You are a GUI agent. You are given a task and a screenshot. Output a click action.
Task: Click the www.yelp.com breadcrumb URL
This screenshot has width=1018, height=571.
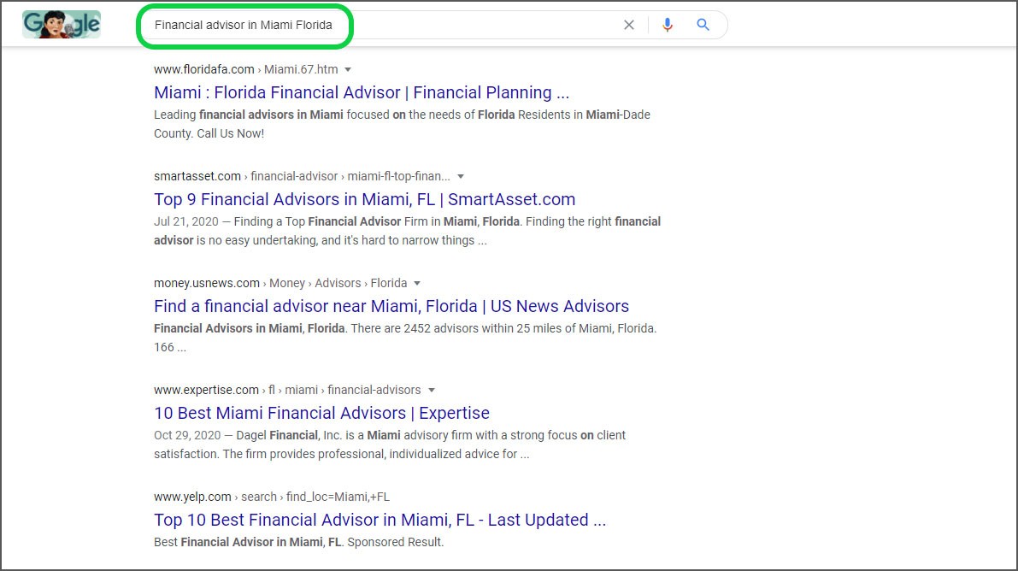(192, 497)
